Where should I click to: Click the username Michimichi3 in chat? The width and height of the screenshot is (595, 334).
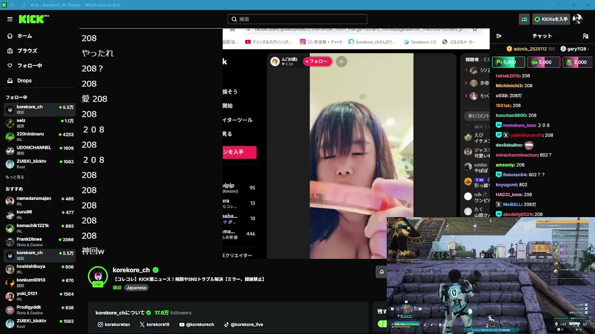pyautogui.click(x=509, y=86)
